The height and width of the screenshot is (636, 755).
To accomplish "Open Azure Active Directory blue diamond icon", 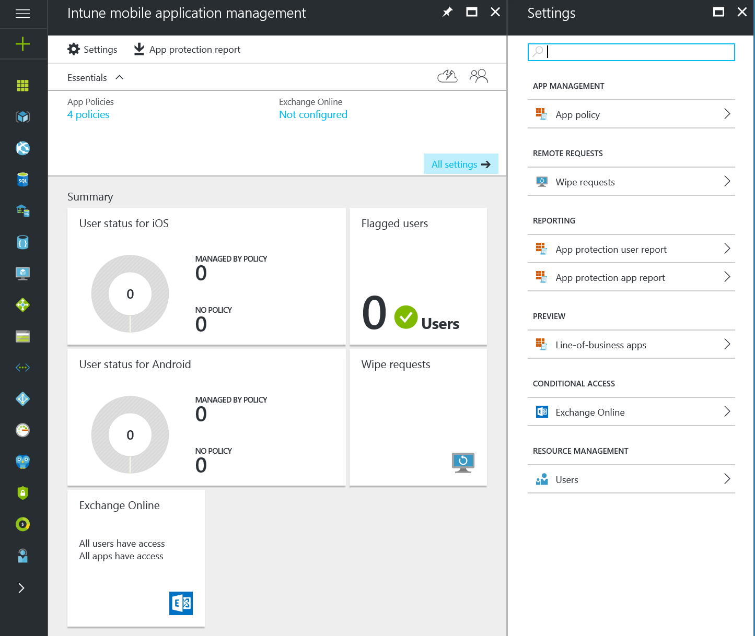I will pos(23,399).
